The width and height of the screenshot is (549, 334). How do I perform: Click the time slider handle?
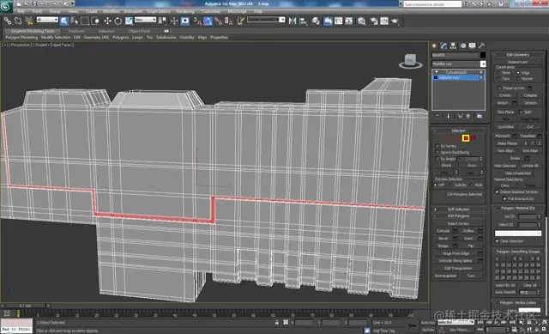click(25, 306)
